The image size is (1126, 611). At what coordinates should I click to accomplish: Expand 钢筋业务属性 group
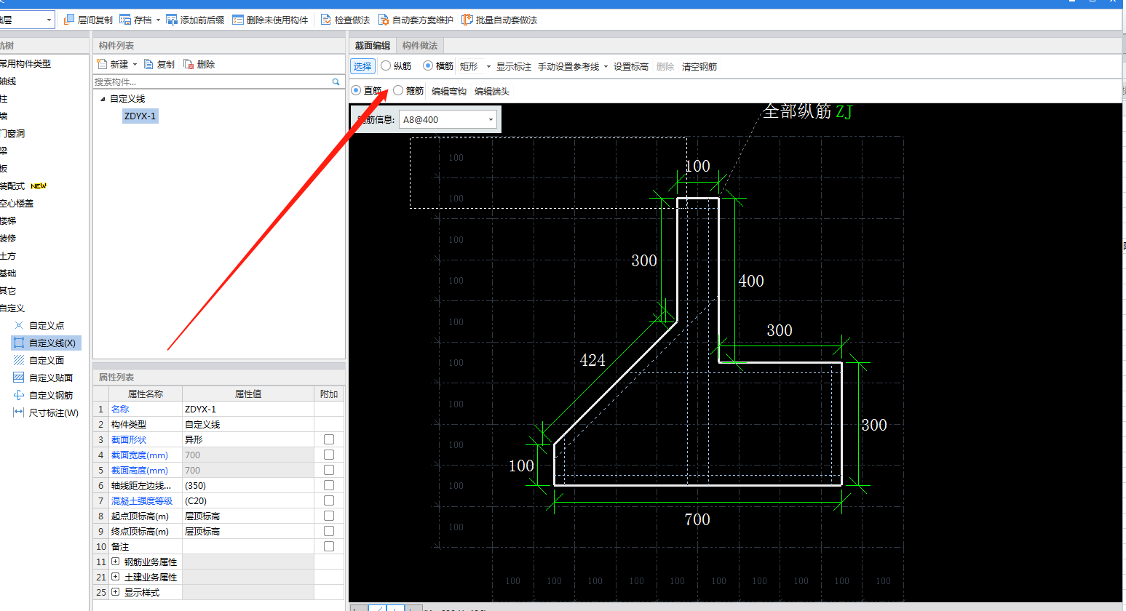[x=116, y=562]
